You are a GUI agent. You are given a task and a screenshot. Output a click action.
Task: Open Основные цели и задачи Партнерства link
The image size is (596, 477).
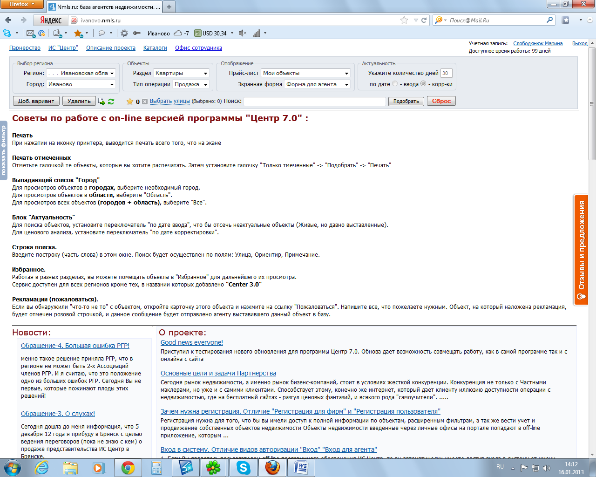[x=218, y=373]
